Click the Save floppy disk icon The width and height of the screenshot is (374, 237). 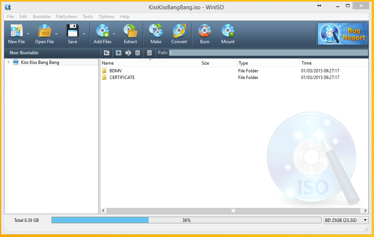click(x=73, y=31)
